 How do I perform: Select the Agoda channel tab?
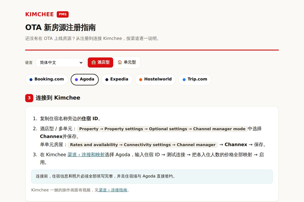[x=85, y=80]
